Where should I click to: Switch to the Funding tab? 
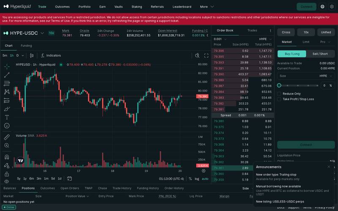[26, 46]
